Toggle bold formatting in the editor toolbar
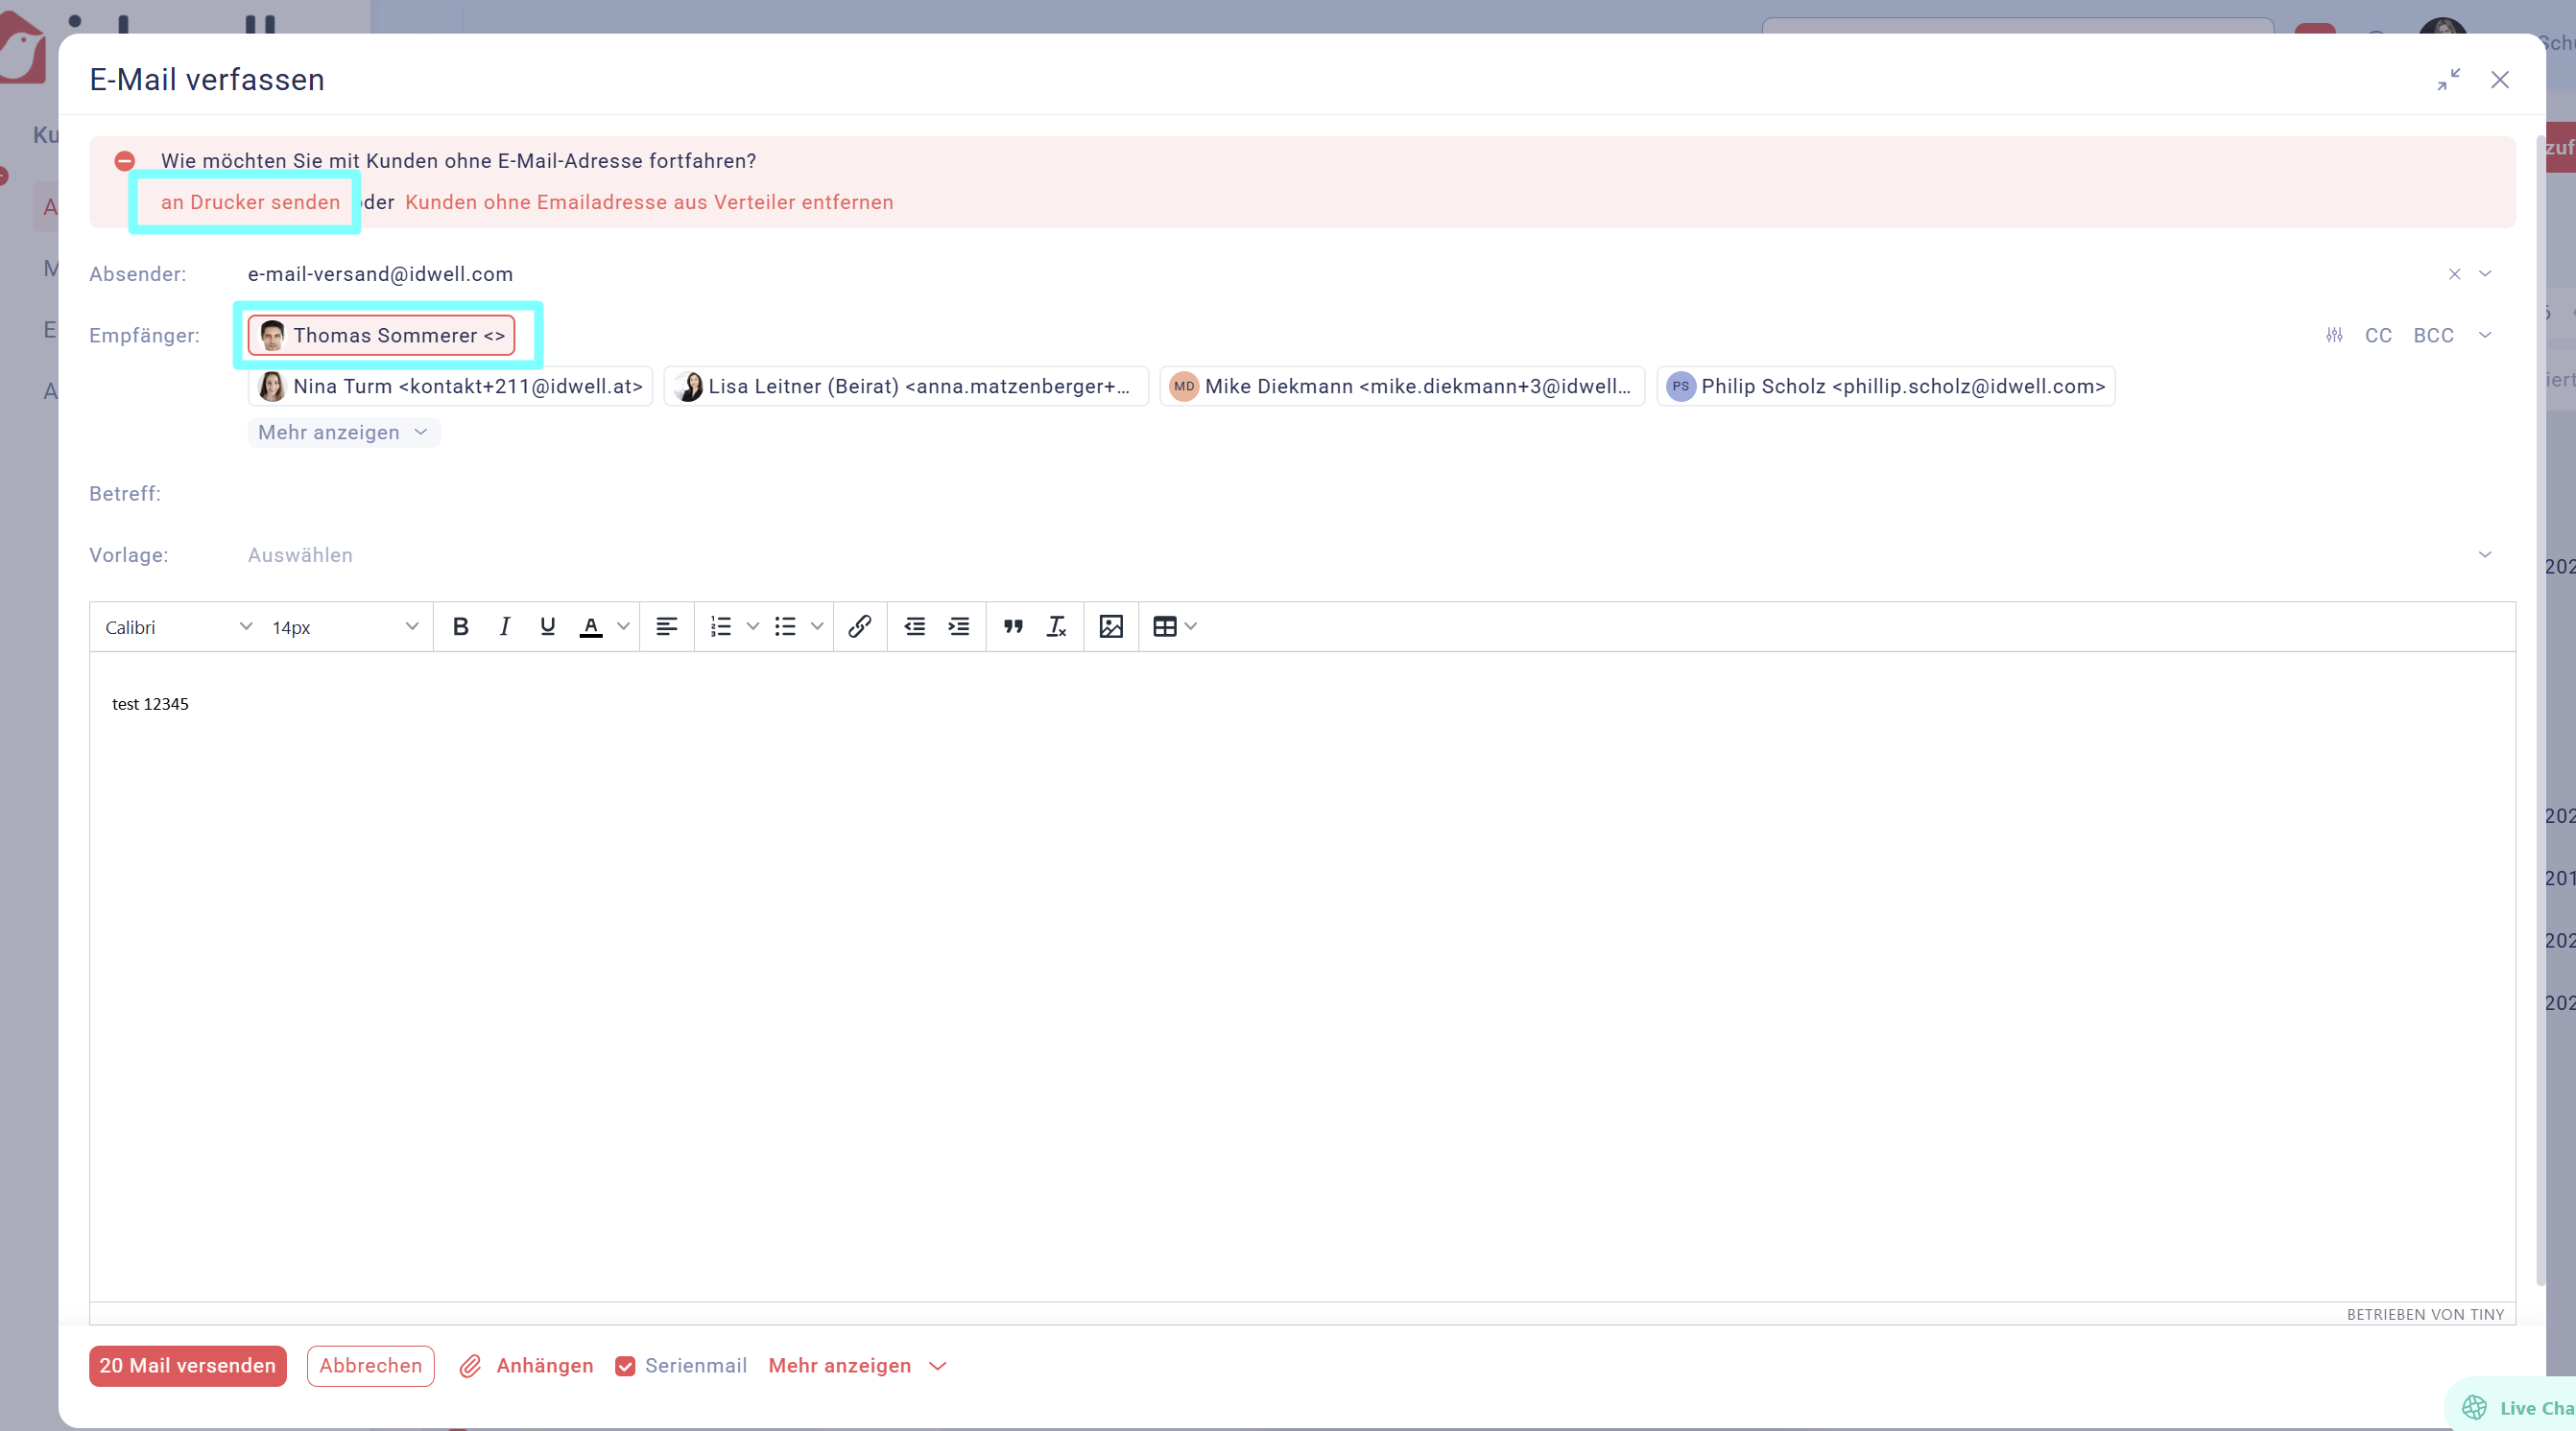 pos(460,626)
